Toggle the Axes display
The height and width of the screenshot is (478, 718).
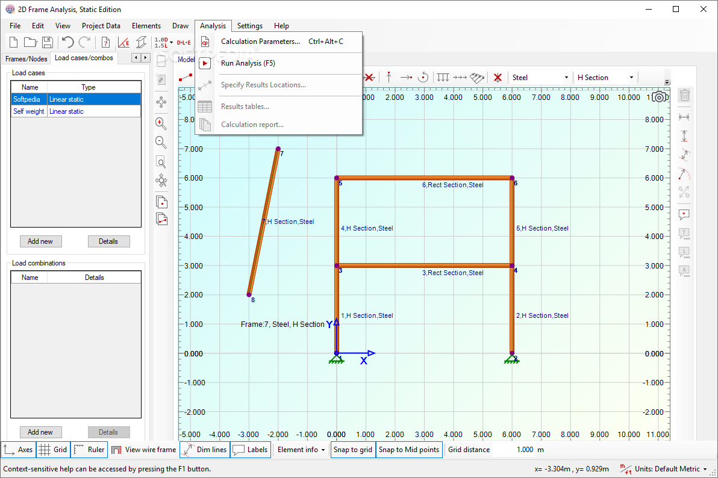[x=18, y=450]
